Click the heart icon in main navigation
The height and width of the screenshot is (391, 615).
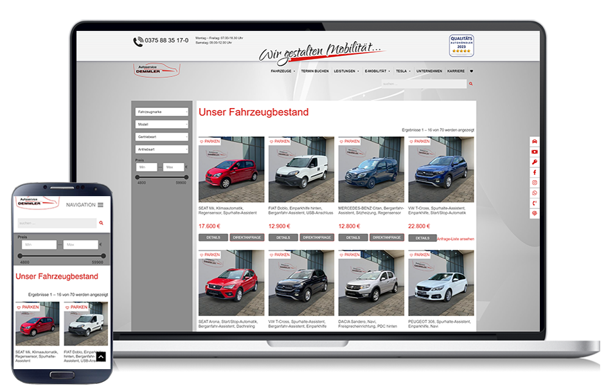point(472,71)
